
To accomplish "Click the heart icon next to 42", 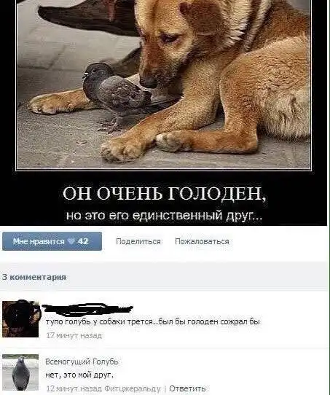I will tap(71, 241).
